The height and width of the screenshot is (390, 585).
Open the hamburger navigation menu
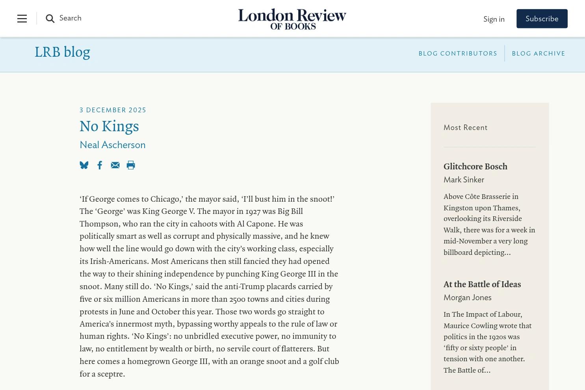22,19
